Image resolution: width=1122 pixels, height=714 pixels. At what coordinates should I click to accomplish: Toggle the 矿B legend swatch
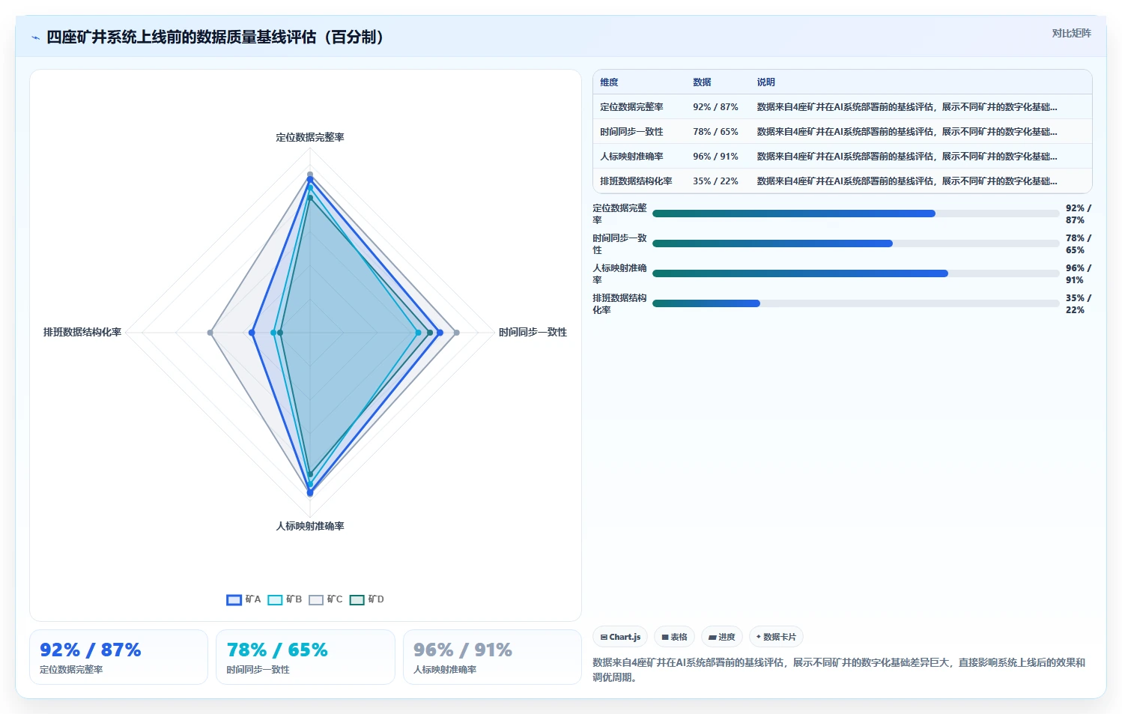[275, 599]
